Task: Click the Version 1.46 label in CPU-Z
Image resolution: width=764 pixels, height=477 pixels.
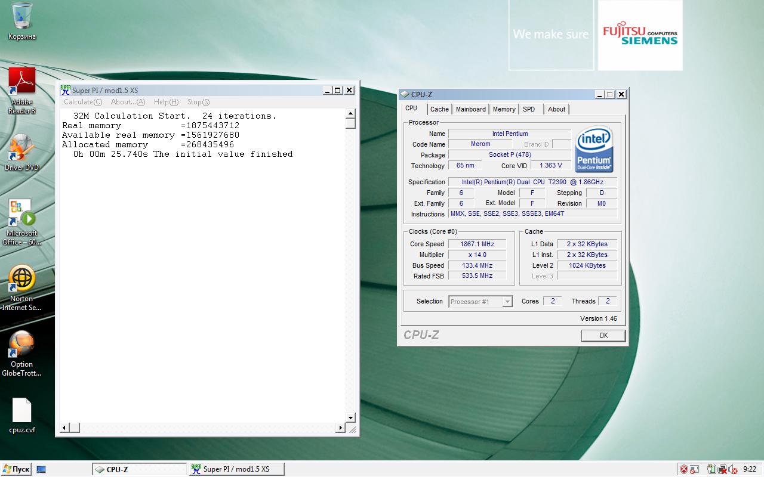Action: tap(599, 318)
